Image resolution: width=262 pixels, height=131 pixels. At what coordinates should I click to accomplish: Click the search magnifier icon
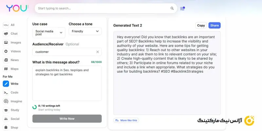(x=172, y=8)
